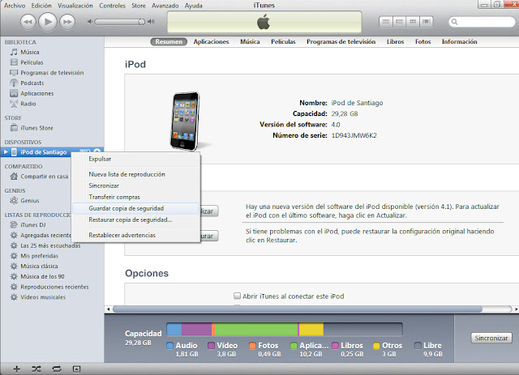The image size is (519, 375).
Task: Select 'Guardar copia de seguridad' from context menu
Action: coord(131,208)
